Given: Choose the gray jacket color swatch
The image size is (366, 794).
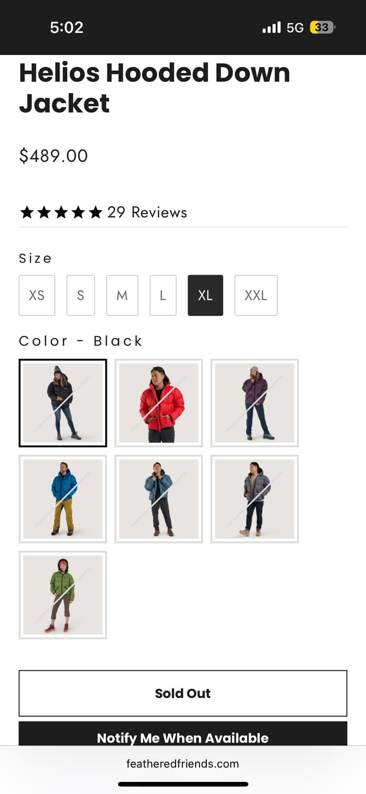Looking at the screenshot, I should [x=254, y=499].
